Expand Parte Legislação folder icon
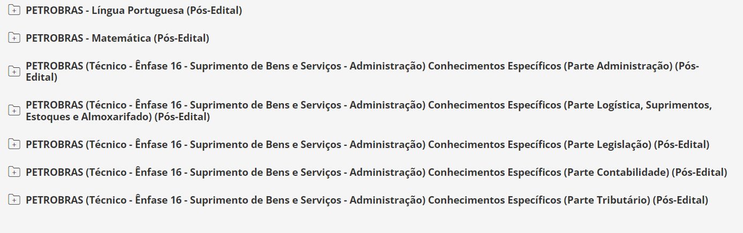Screen dimensions: 743x233 click(14, 144)
